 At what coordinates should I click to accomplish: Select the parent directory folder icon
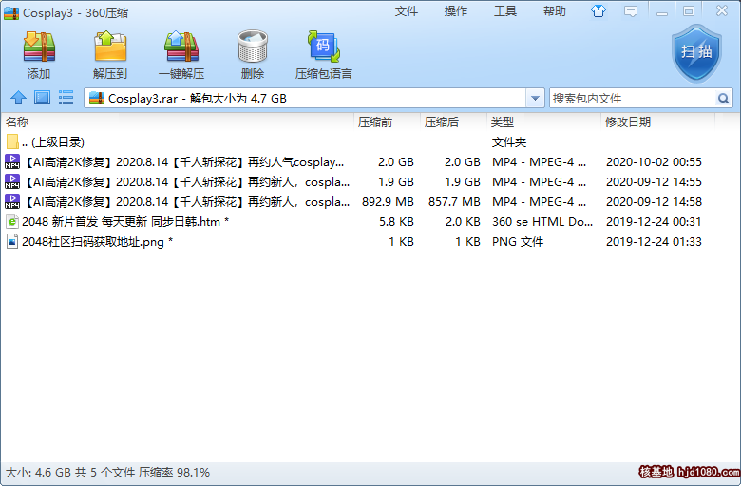tap(12, 141)
